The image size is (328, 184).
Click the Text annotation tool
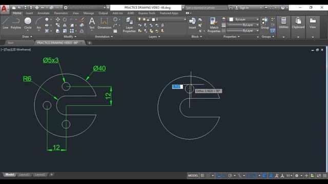click(92, 23)
